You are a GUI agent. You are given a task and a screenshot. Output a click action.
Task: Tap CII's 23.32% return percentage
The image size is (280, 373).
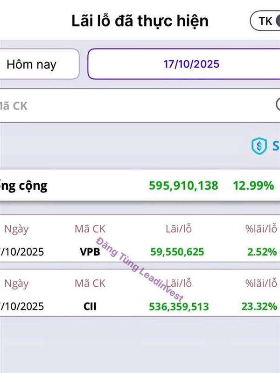click(x=259, y=306)
